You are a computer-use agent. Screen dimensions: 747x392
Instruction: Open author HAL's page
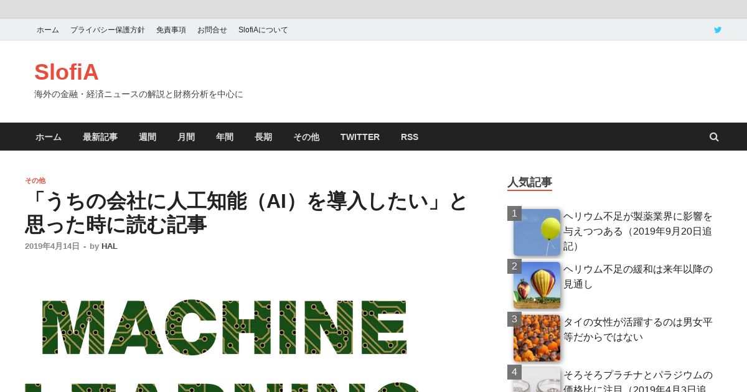(110, 246)
